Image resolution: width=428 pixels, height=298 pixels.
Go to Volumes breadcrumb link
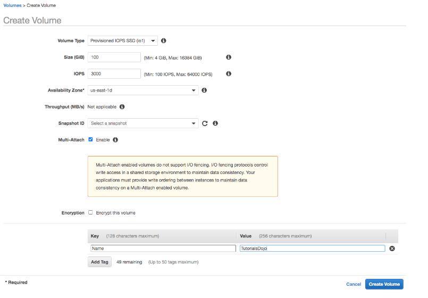[x=12, y=5]
